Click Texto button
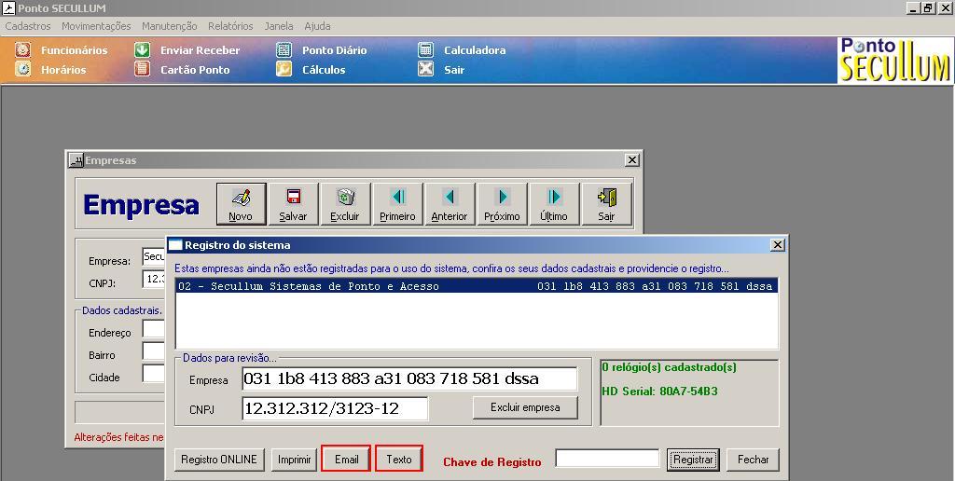This screenshot has width=955, height=481. pyautogui.click(x=399, y=459)
